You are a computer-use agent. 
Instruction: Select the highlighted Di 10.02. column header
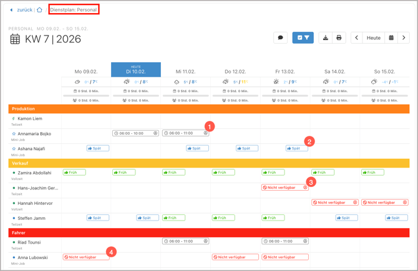click(136, 70)
